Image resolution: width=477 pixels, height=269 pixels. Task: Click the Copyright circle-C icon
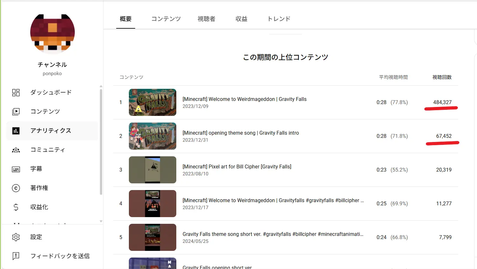(16, 188)
